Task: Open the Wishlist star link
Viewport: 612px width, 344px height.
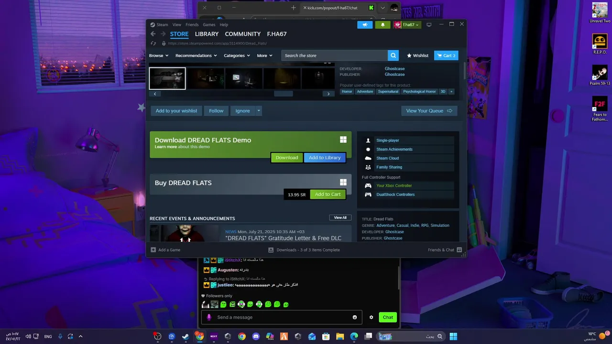Action: pyautogui.click(x=417, y=55)
